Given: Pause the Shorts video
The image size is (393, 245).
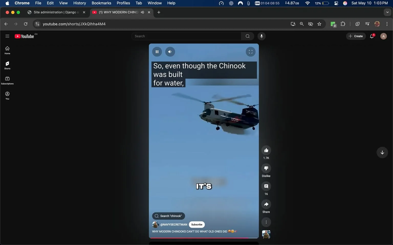Looking at the screenshot, I should coord(157,52).
